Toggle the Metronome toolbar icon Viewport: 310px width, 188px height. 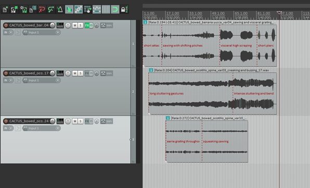click(60, 9)
